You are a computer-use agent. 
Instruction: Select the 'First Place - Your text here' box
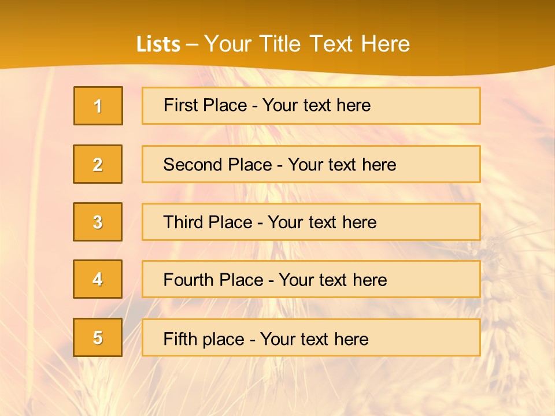pos(311,106)
